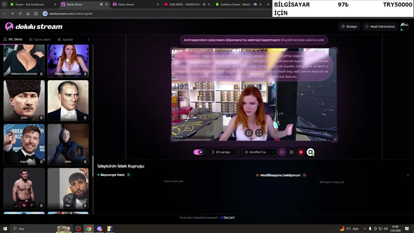Click the purple split-compare icon in control bar
Image resolution: width=414 pixels, height=233 pixels.
[282, 152]
